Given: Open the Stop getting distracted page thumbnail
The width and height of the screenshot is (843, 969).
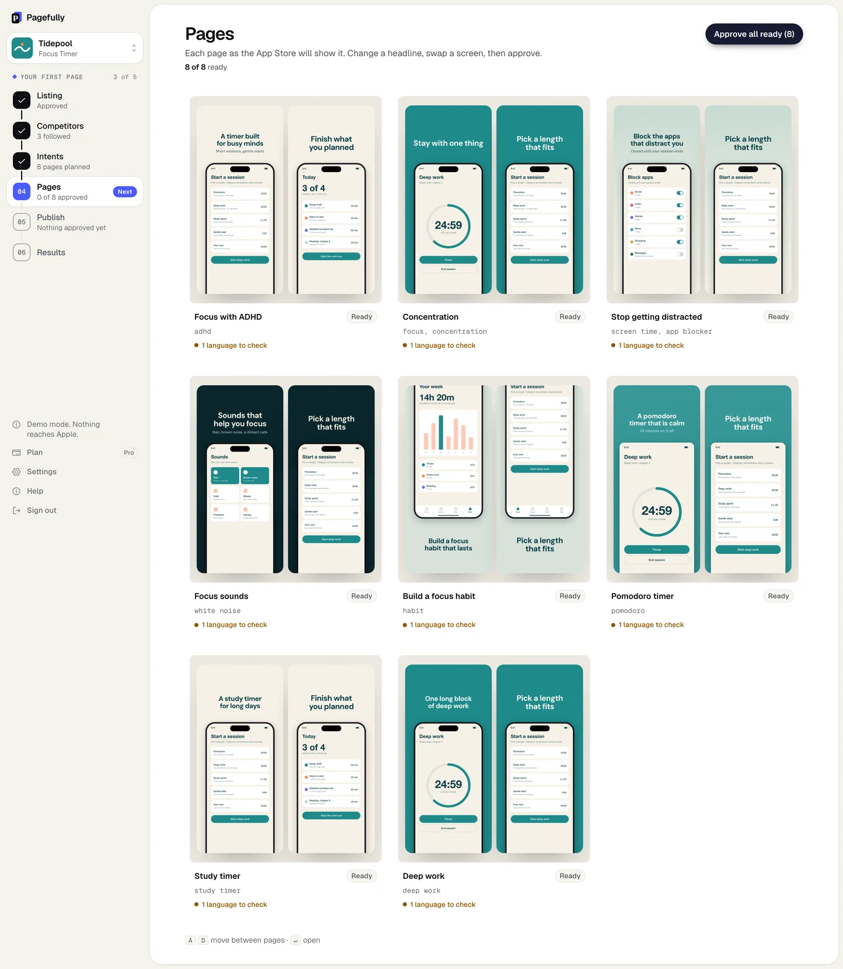Looking at the screenshot, I should 702,200.
